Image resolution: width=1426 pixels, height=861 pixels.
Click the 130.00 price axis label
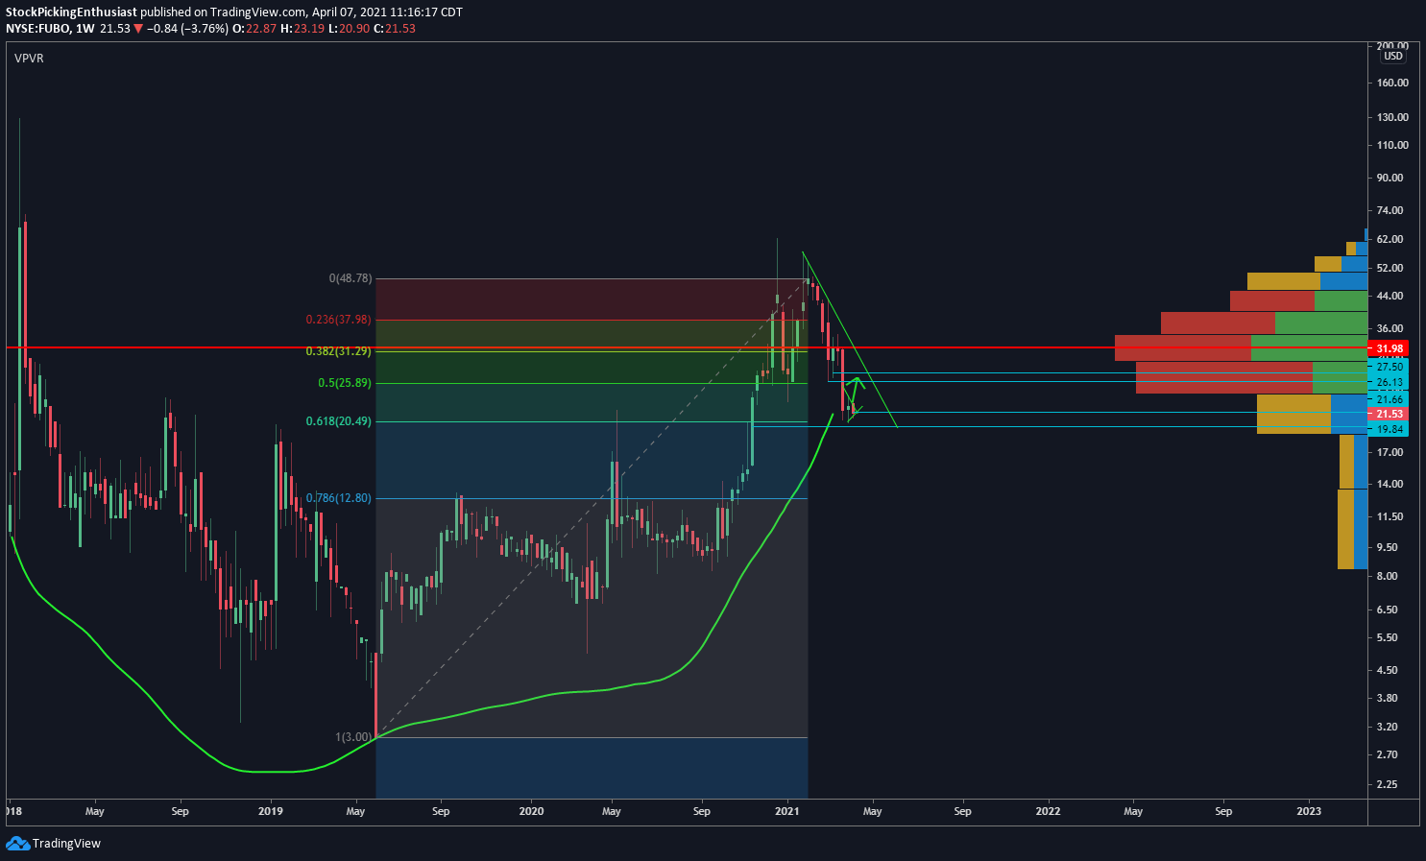click(x=1392, y=117)
